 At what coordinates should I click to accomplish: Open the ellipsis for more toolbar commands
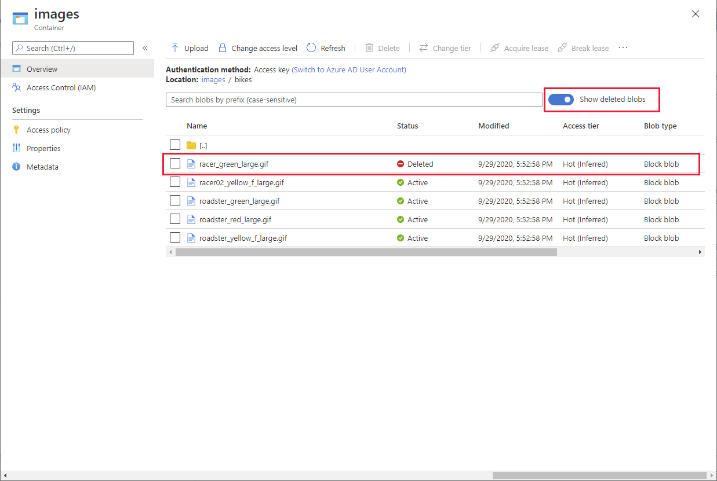pyautogui.click(x=623, y=48)
